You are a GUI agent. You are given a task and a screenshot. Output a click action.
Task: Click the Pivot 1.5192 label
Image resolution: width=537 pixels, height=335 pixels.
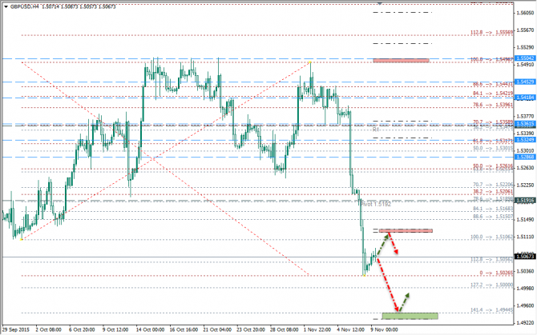click(x=374, y=204)
